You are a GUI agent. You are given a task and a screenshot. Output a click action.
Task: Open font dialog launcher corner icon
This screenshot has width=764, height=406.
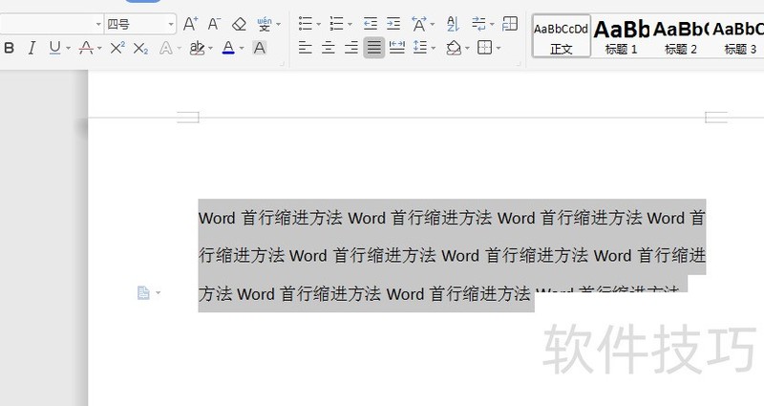(x=282, y=63)
